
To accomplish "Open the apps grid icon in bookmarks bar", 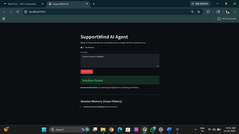I will tap(4, 18).
